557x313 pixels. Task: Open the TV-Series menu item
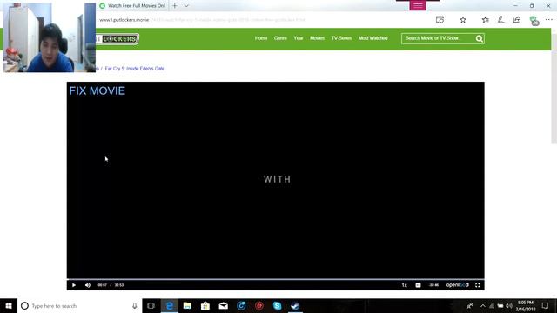tap(341, 38)
